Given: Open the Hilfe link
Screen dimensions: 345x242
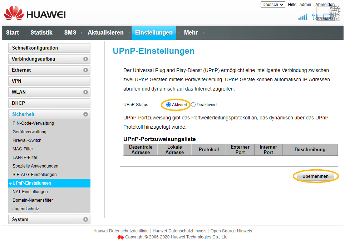Looking at the screenshot, I should point(292,5).
